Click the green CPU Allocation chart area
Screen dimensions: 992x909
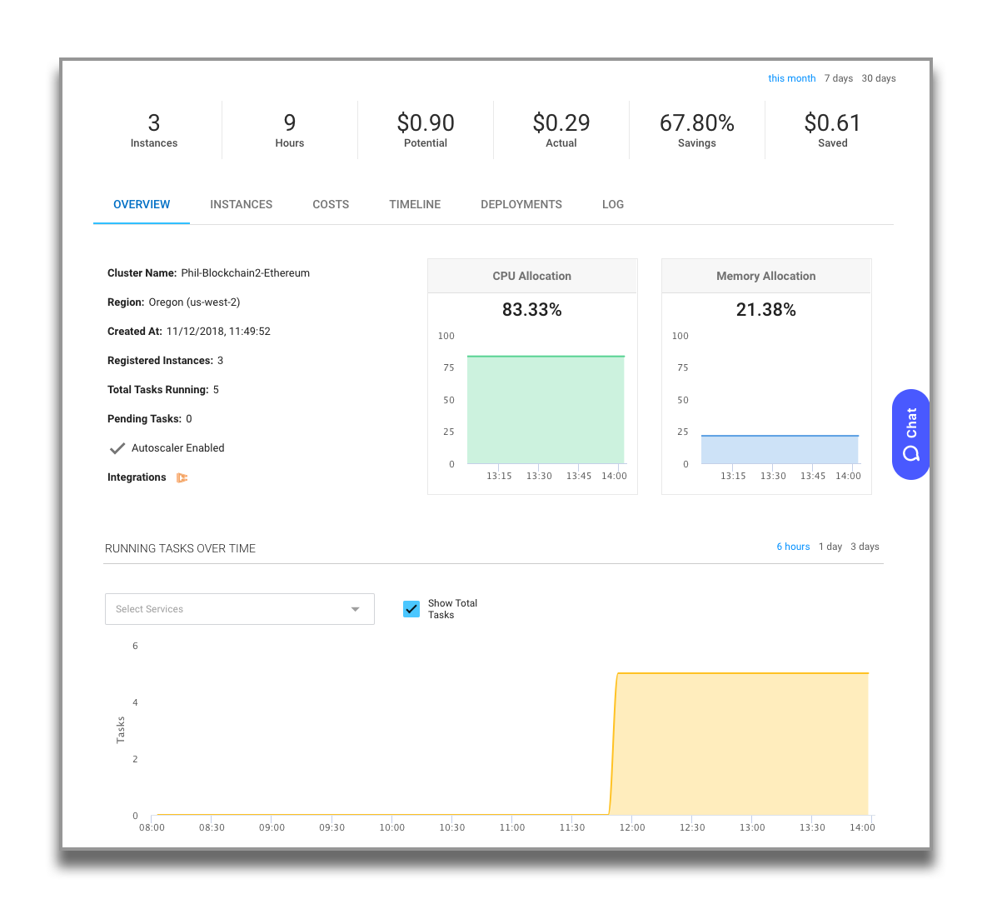[546, 410]
